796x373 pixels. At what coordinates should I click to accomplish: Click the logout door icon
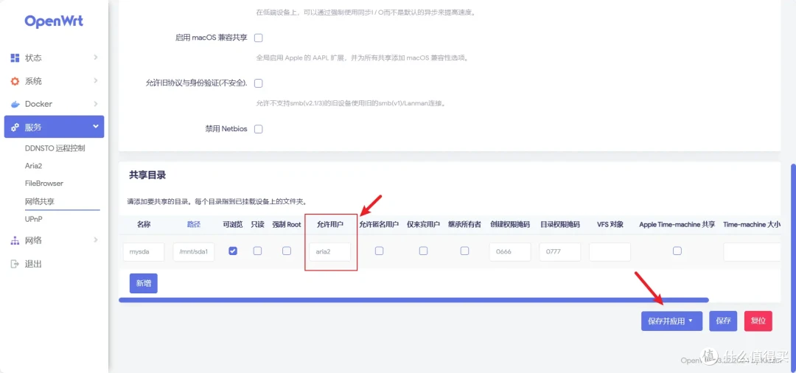(x=15, y=264)
